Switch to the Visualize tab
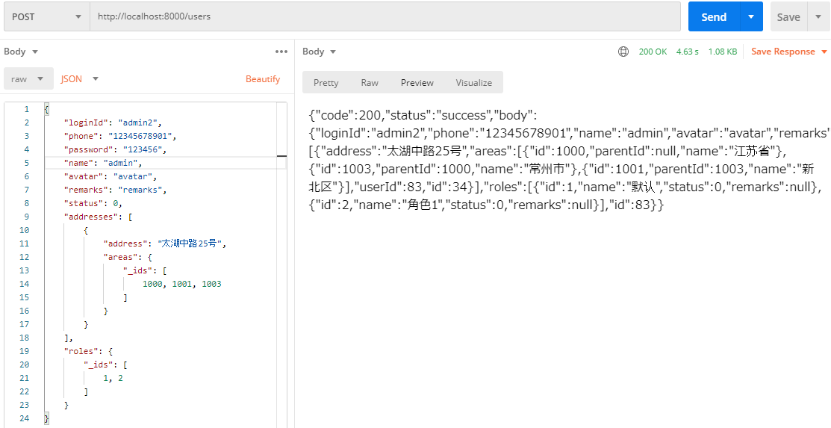 (x=473, y=83)
